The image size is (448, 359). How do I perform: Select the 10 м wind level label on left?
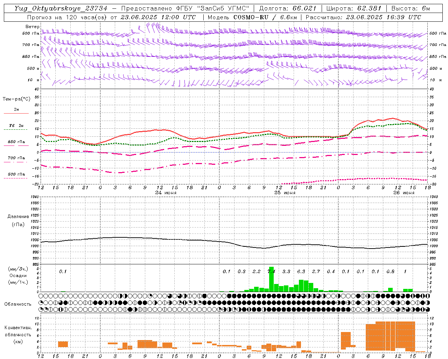(33, 80)
